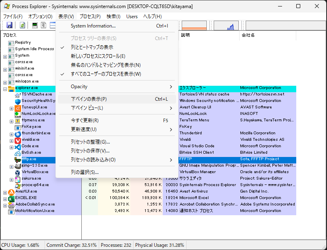Image resolution: width=327 pixels, height=250 pixels.
Task: Click the 説明 column header
Action: point(209,35)
